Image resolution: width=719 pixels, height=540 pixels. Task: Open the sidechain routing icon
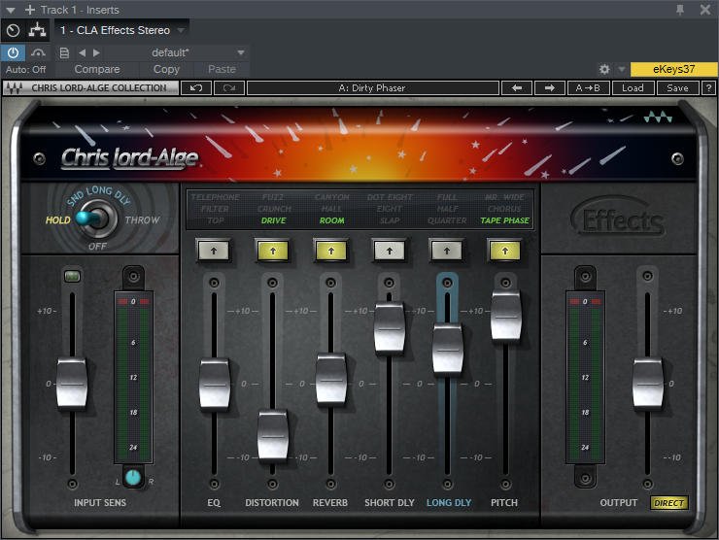(37, 31)
